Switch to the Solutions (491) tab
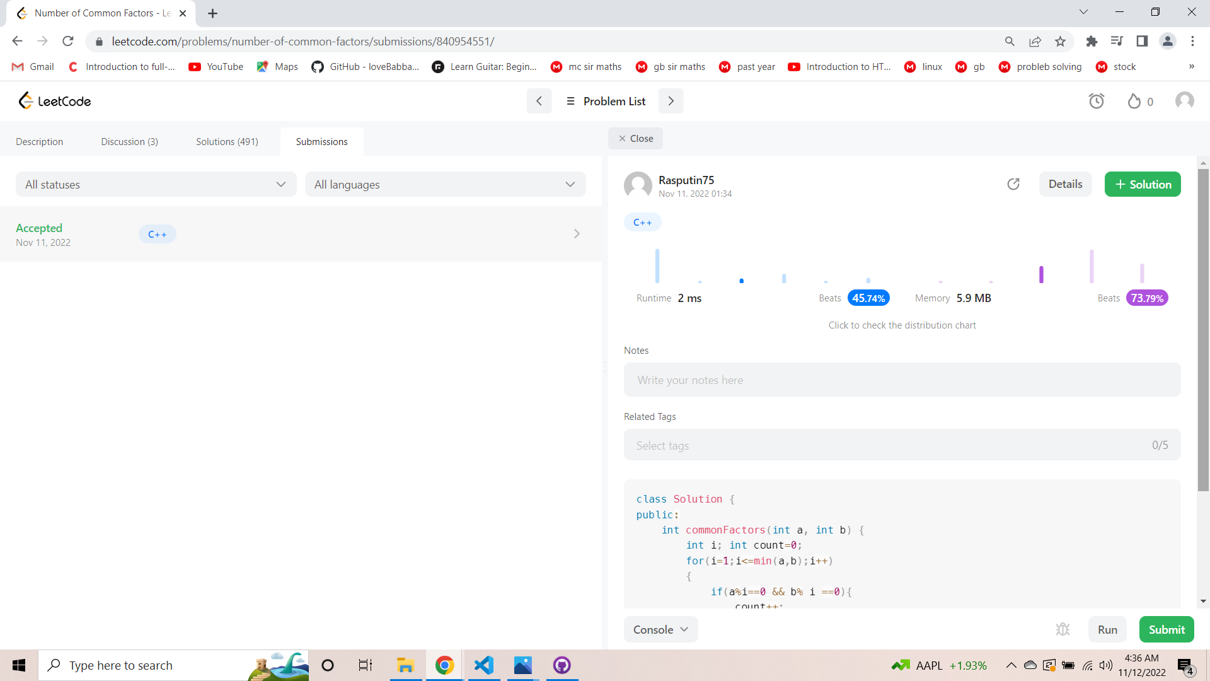The image size is (1210, 681). pos(227,141)
